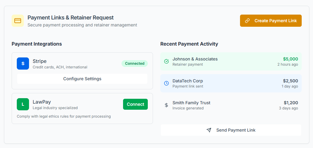Click the paper plane send icon
The image size is (313, 148).
[209, 130]
